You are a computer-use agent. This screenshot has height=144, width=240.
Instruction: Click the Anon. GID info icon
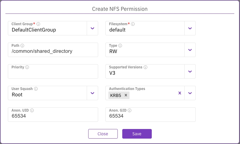pos(129,110)
